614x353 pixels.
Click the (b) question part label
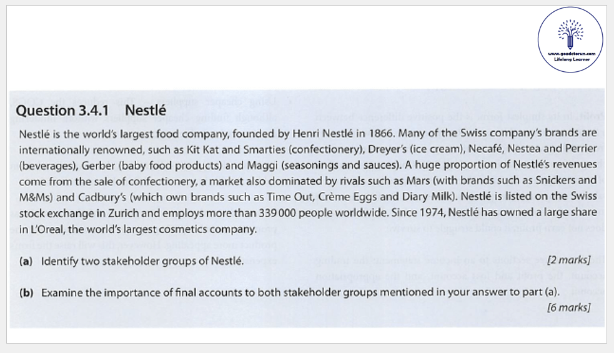click(26, 292)
